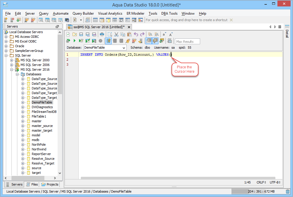
Task: Click the previous tab left arrow
Action: (x=270, y=27)
